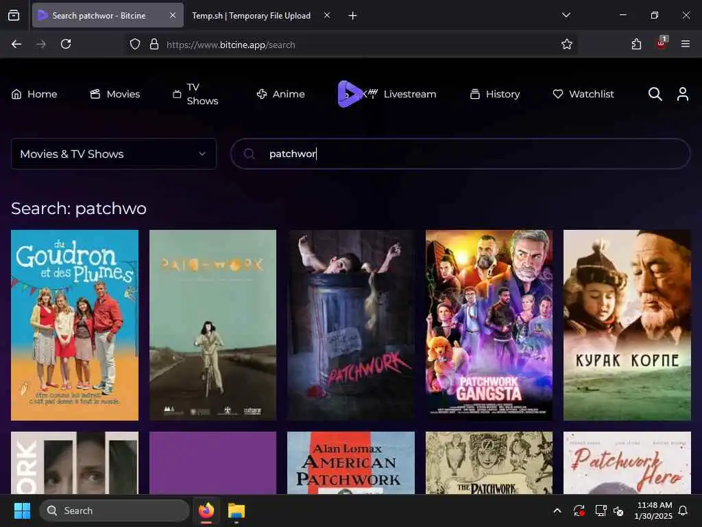This screenshot has width=702, height=527.
Task: Open the TV Shows section
Action: pos(195,94)
